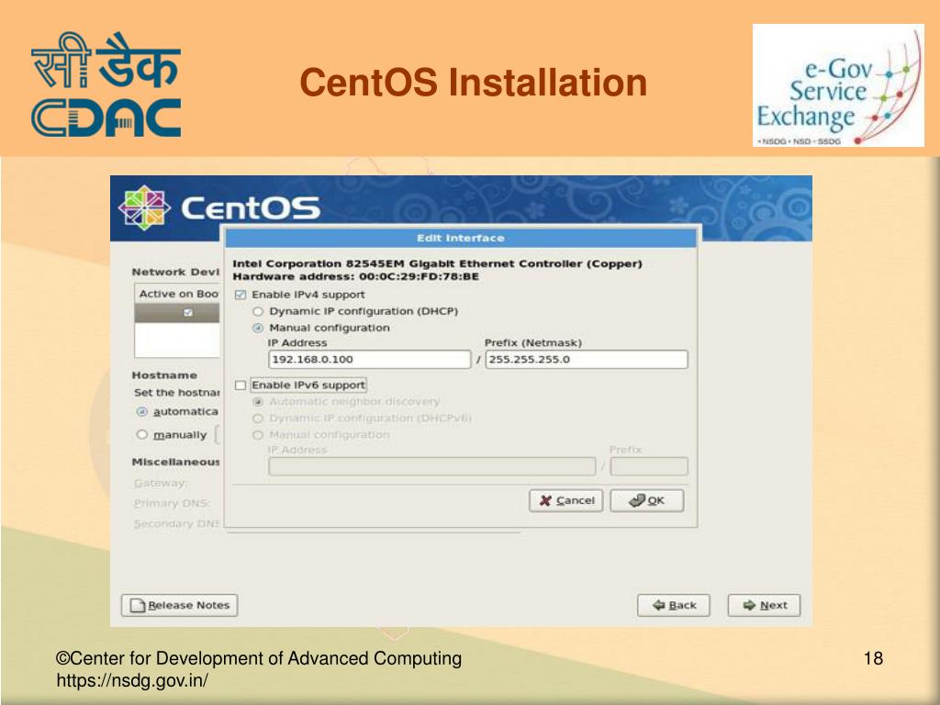Enable IPv4 support checkbox

(241, 295)
